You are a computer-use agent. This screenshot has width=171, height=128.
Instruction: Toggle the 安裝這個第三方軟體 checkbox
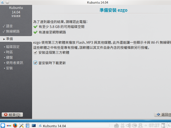(x=35, y=53)
